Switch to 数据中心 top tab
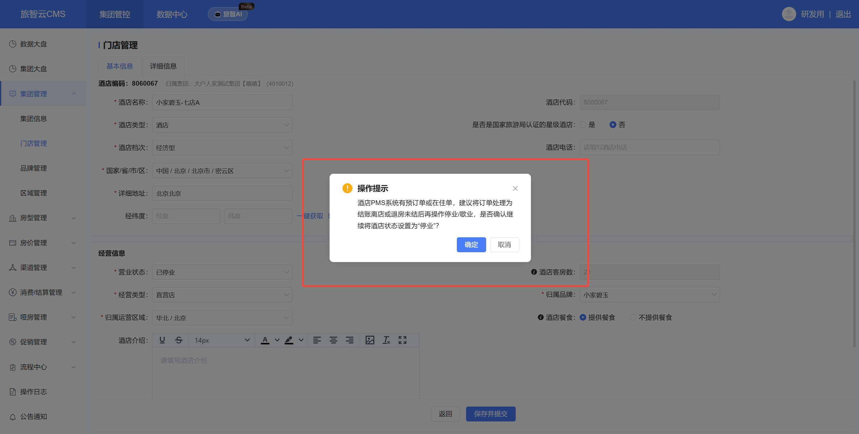The width and height of the screenshot is (859, 434). (172, 14)
